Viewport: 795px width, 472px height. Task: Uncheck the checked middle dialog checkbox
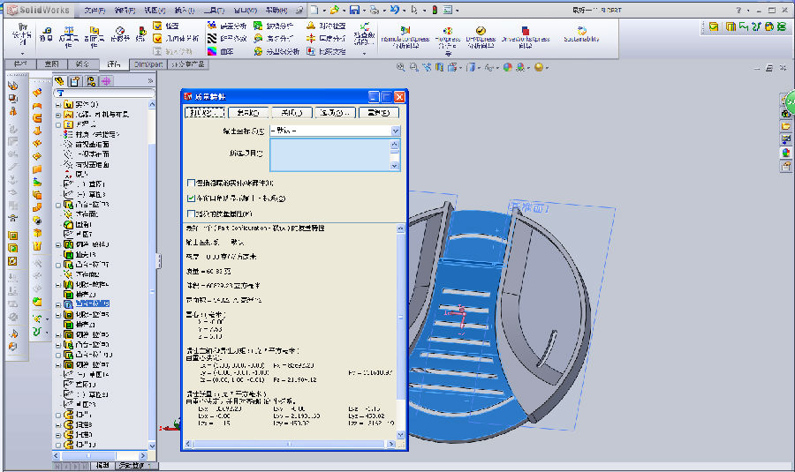(x=191, y=199)
